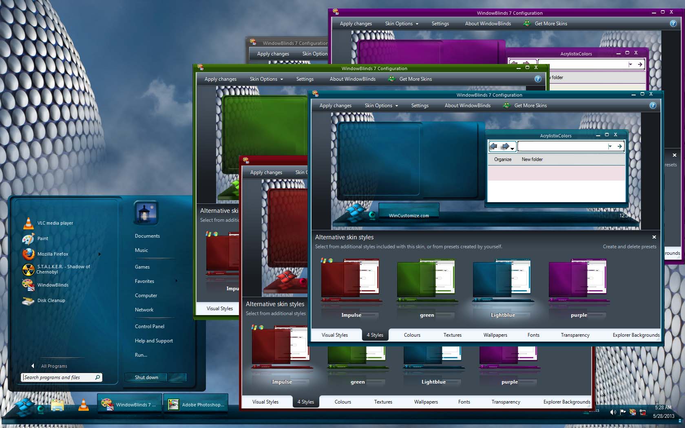
Task: Open history dropdown beside nav arrows in preview
Action: pyautogui.click(x=513, y=148)
